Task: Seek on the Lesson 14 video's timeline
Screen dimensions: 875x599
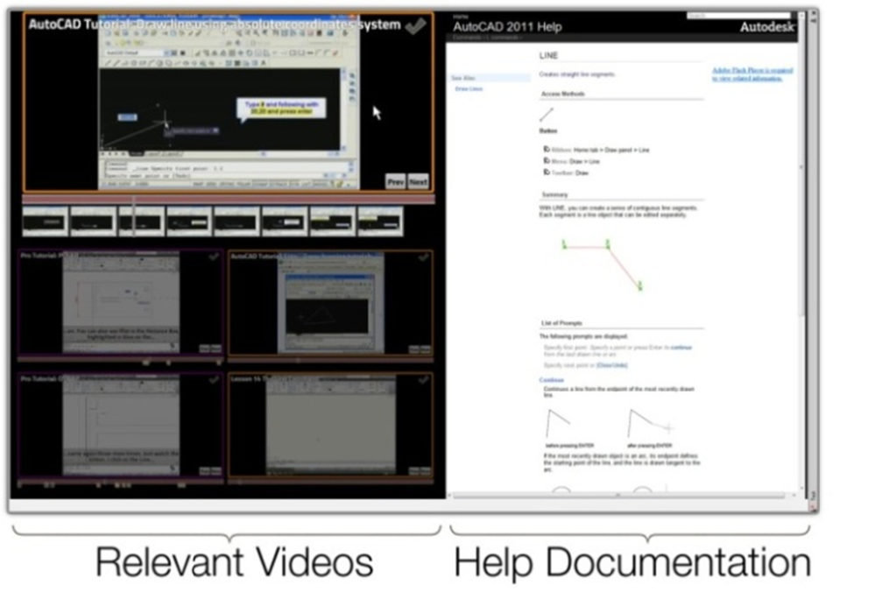Action: 330,483
